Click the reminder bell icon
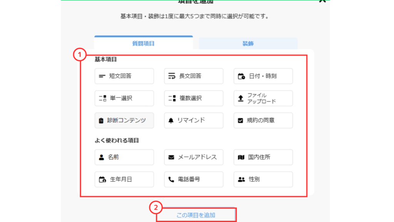This screenshot has height=222, width=394. [x=171, y=121]
